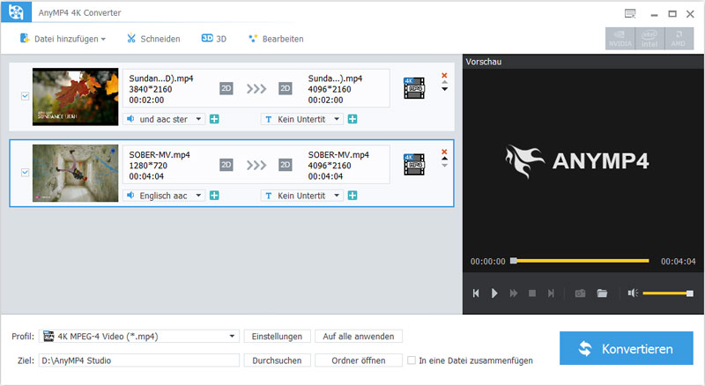
Task: Stop the preview playback
Action: point(532,293)
